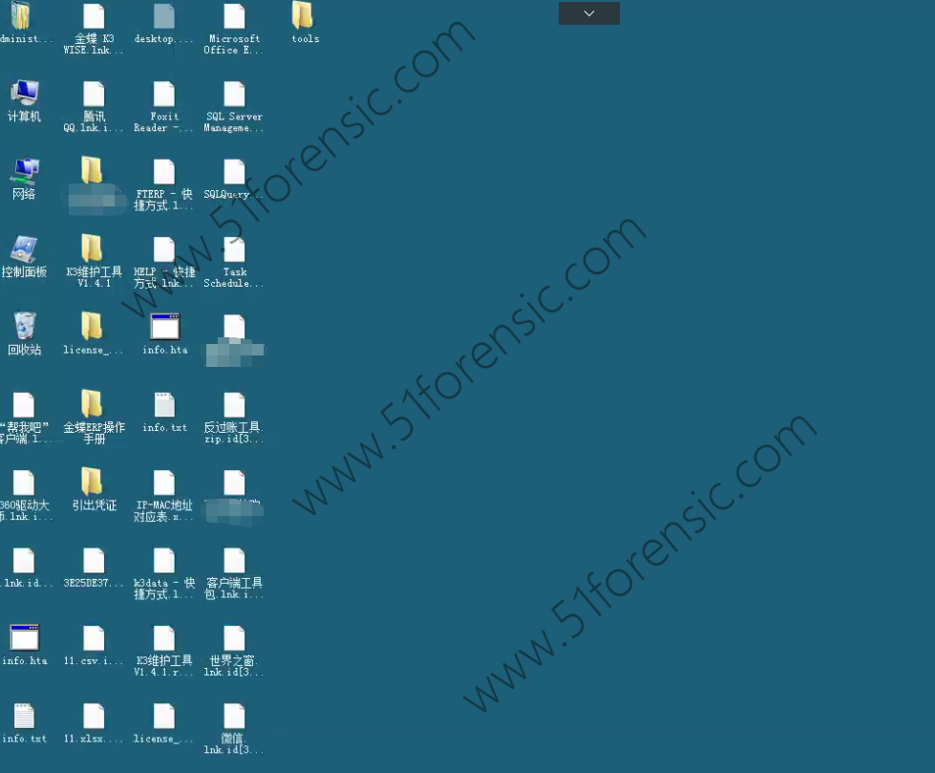Select the tools folder on desktop
The height and width of the screenshot is (773, 935).
coord(303,16)
